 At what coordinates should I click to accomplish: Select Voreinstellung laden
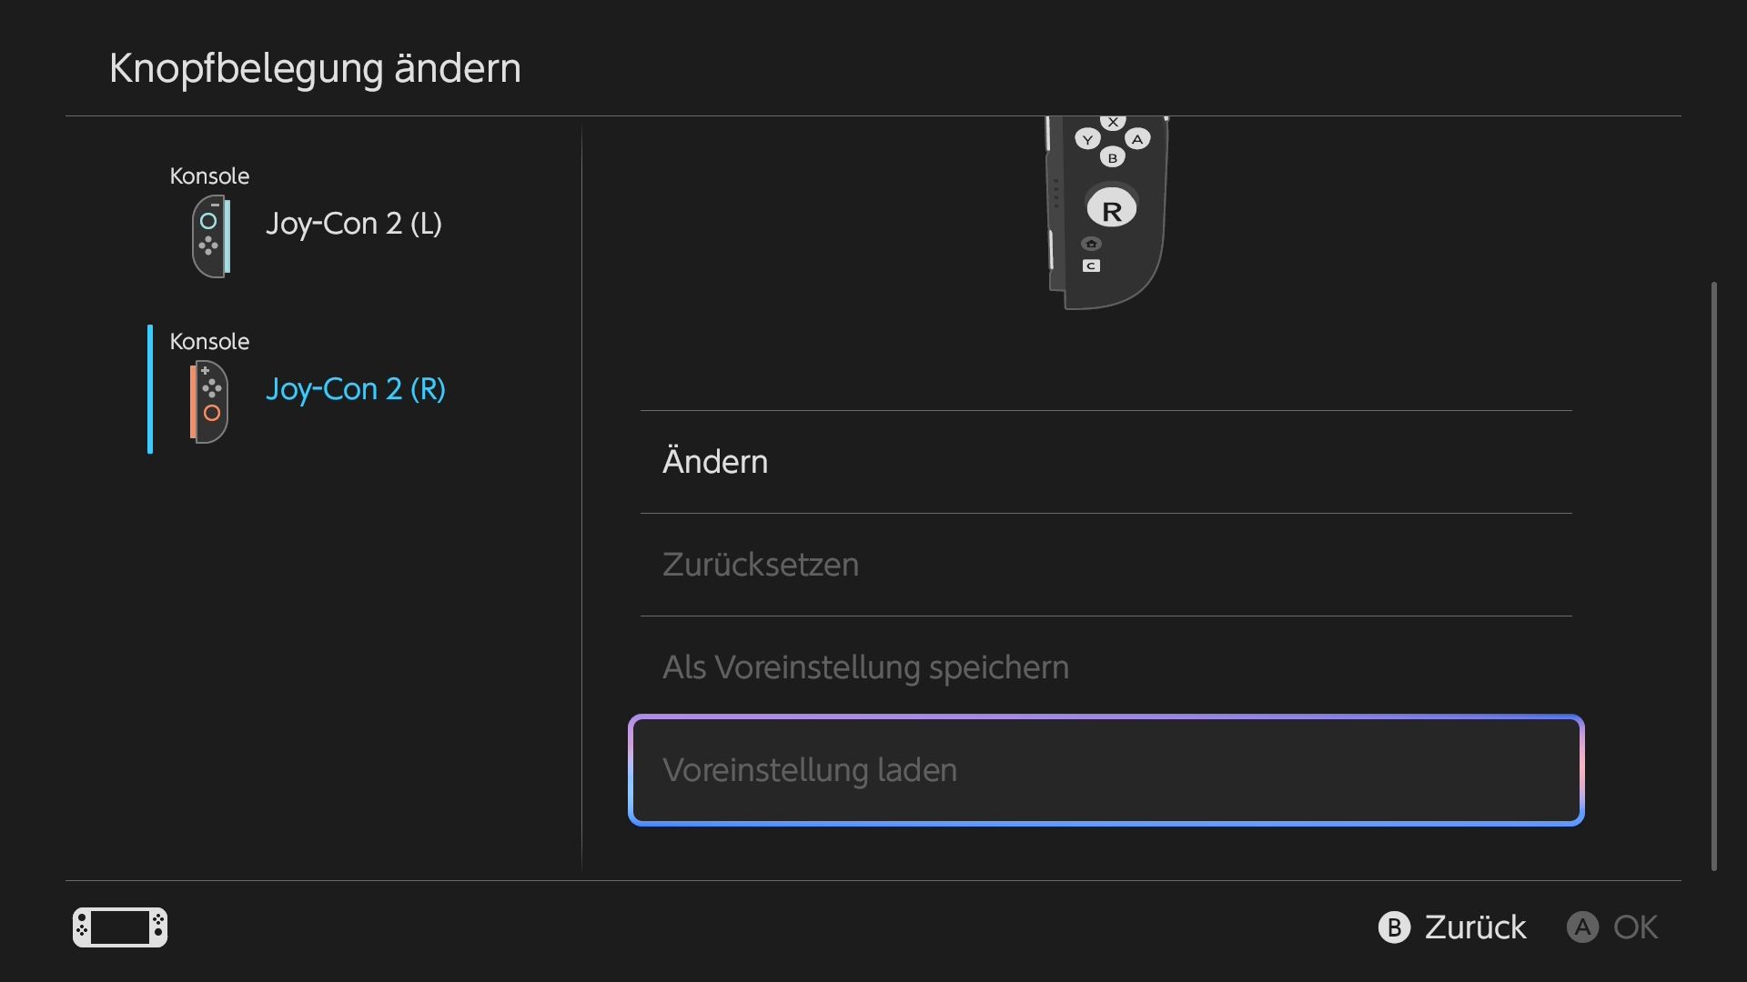tap(1106, 770)
